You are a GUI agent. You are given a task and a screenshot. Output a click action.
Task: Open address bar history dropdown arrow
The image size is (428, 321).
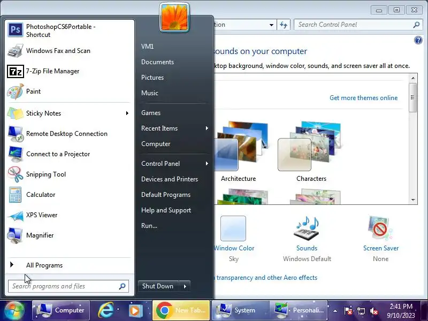click(271, 25)
